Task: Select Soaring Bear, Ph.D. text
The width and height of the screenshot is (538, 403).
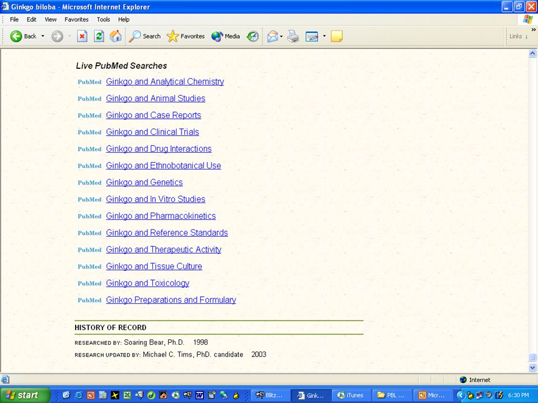Action: (x=154, y=343)
